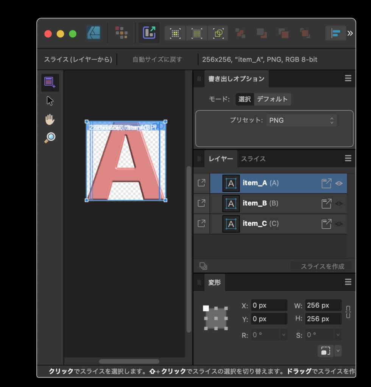Expand the toolbar overflow chevron

coord(350,33)
